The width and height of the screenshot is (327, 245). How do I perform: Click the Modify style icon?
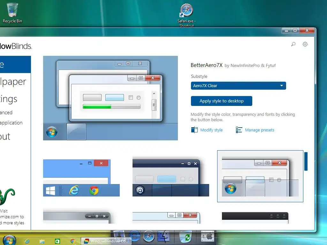pyautogui.click(x=194, y=130)
